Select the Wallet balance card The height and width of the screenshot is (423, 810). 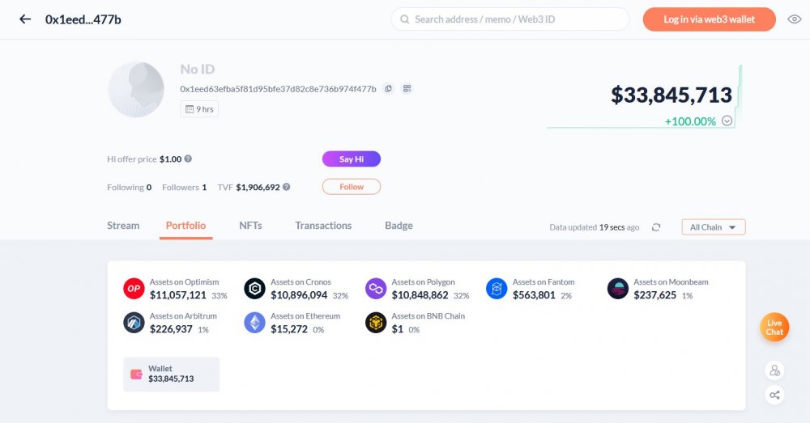click(x=172, y=374)
